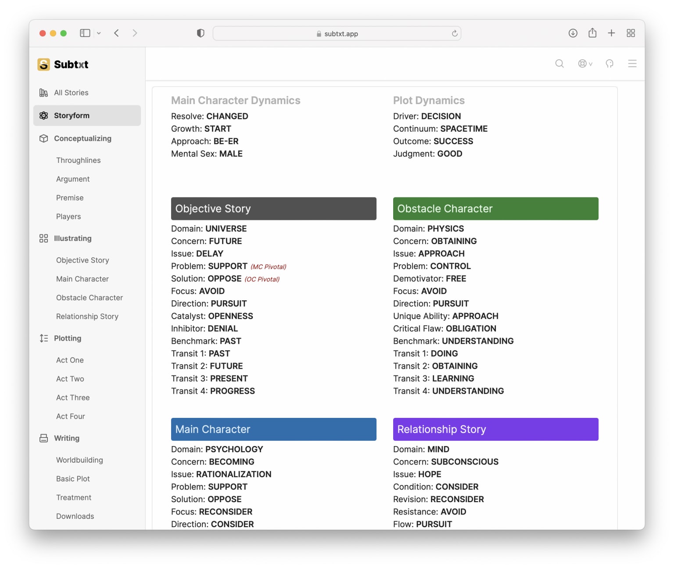Screen dimensions: 674x568
Task: Open Act Three
Action: (73, 398)
